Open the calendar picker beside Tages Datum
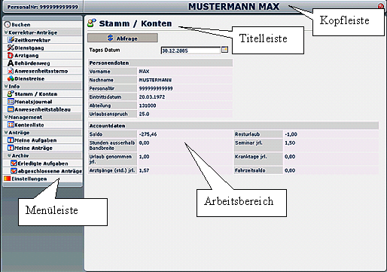 click(224, 50)
